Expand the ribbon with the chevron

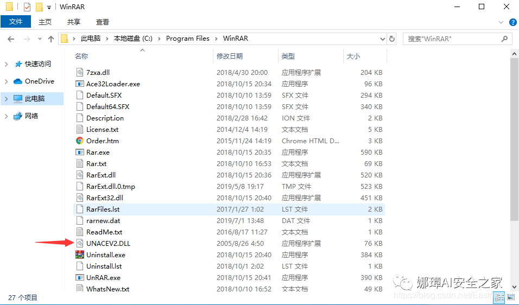(x=501, y=22)
